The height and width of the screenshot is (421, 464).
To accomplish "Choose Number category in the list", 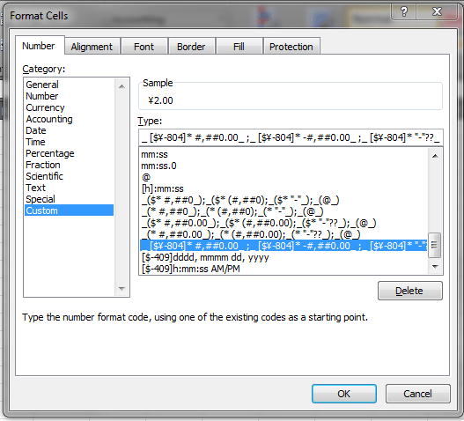I will [x=69, y=96].
